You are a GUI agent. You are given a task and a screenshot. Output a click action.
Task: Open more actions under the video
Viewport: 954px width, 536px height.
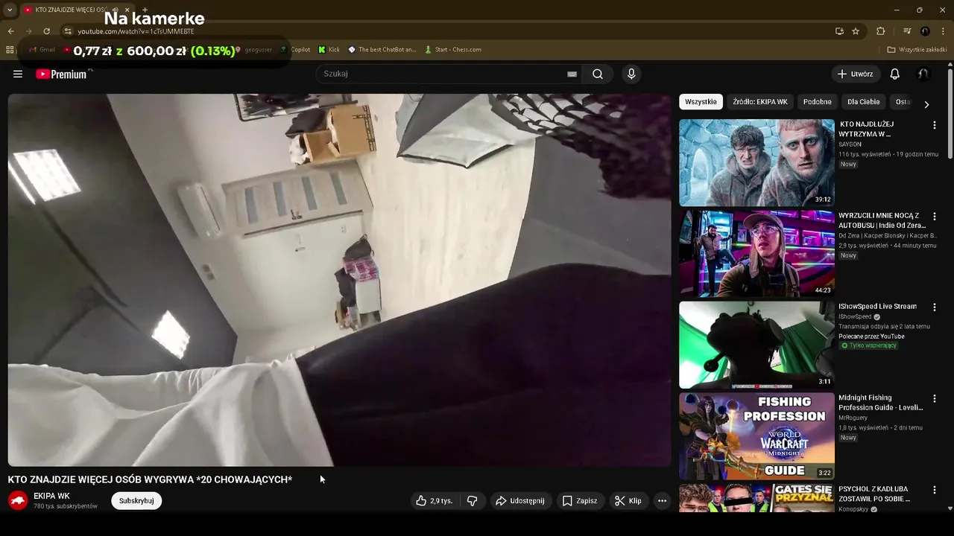pyautogui.click(x=662, y=501)
